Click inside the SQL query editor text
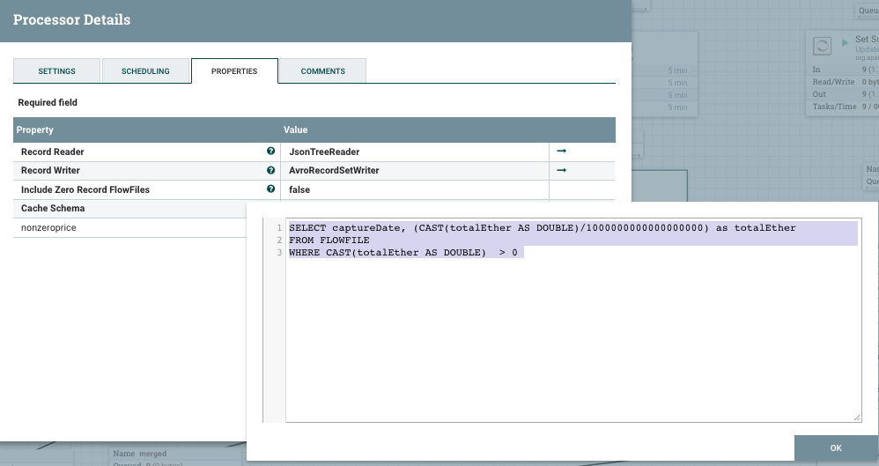Screen dimensions: 879x466 coord(572,335)
